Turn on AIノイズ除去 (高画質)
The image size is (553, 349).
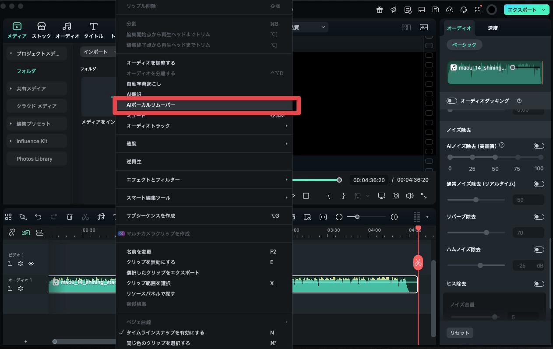539,145
